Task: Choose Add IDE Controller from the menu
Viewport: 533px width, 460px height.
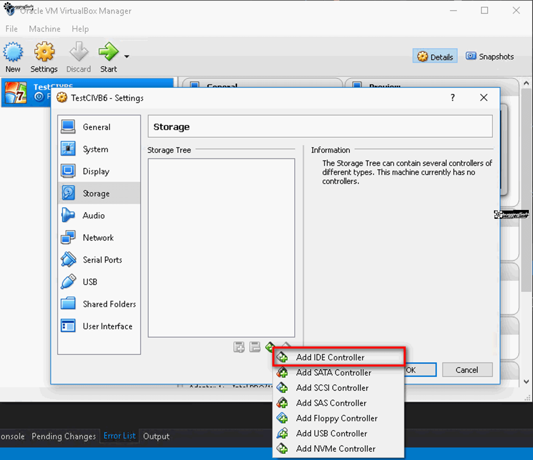Action: coord(339,357)
